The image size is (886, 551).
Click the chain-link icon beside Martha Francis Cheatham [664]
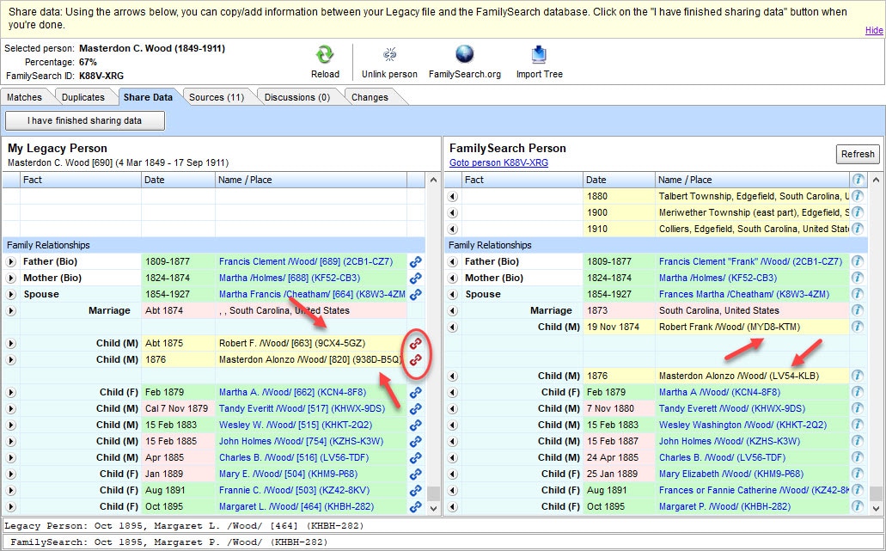415,295
